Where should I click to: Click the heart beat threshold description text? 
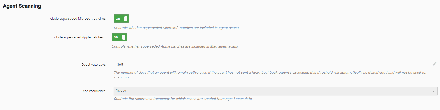[x=270, y=73]
